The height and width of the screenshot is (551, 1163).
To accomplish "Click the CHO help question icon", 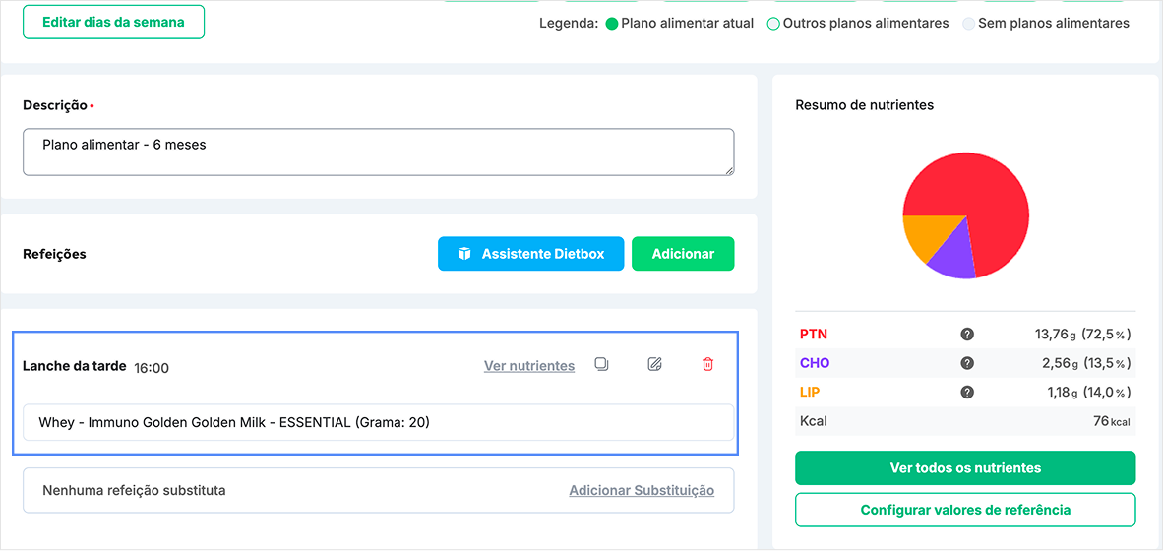I will coord(967,363).
